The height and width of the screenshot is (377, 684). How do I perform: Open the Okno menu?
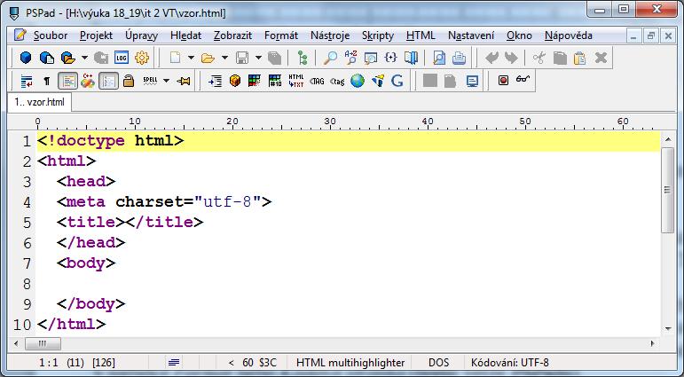click(x=519, y=35)
